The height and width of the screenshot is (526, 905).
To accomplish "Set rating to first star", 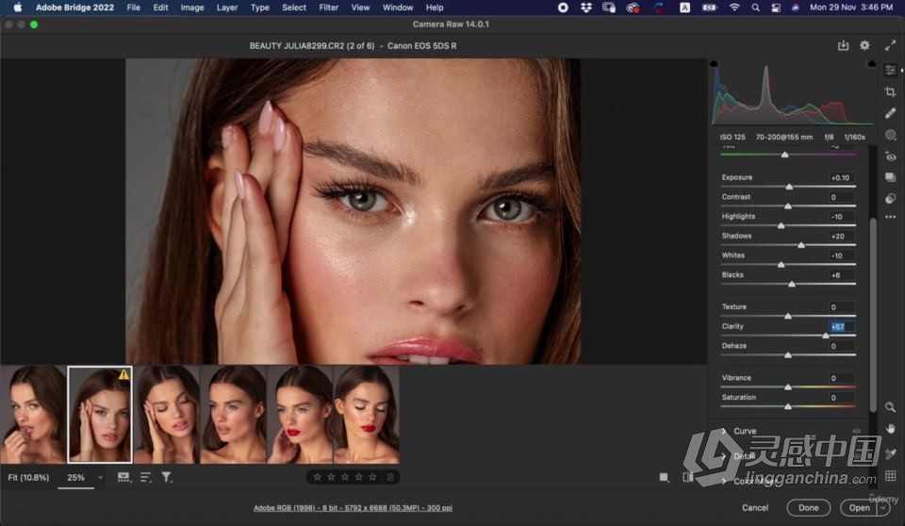I will [x=317, y=477].
